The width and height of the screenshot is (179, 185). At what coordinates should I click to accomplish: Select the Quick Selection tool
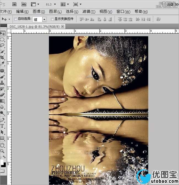[x=2, y=51]
